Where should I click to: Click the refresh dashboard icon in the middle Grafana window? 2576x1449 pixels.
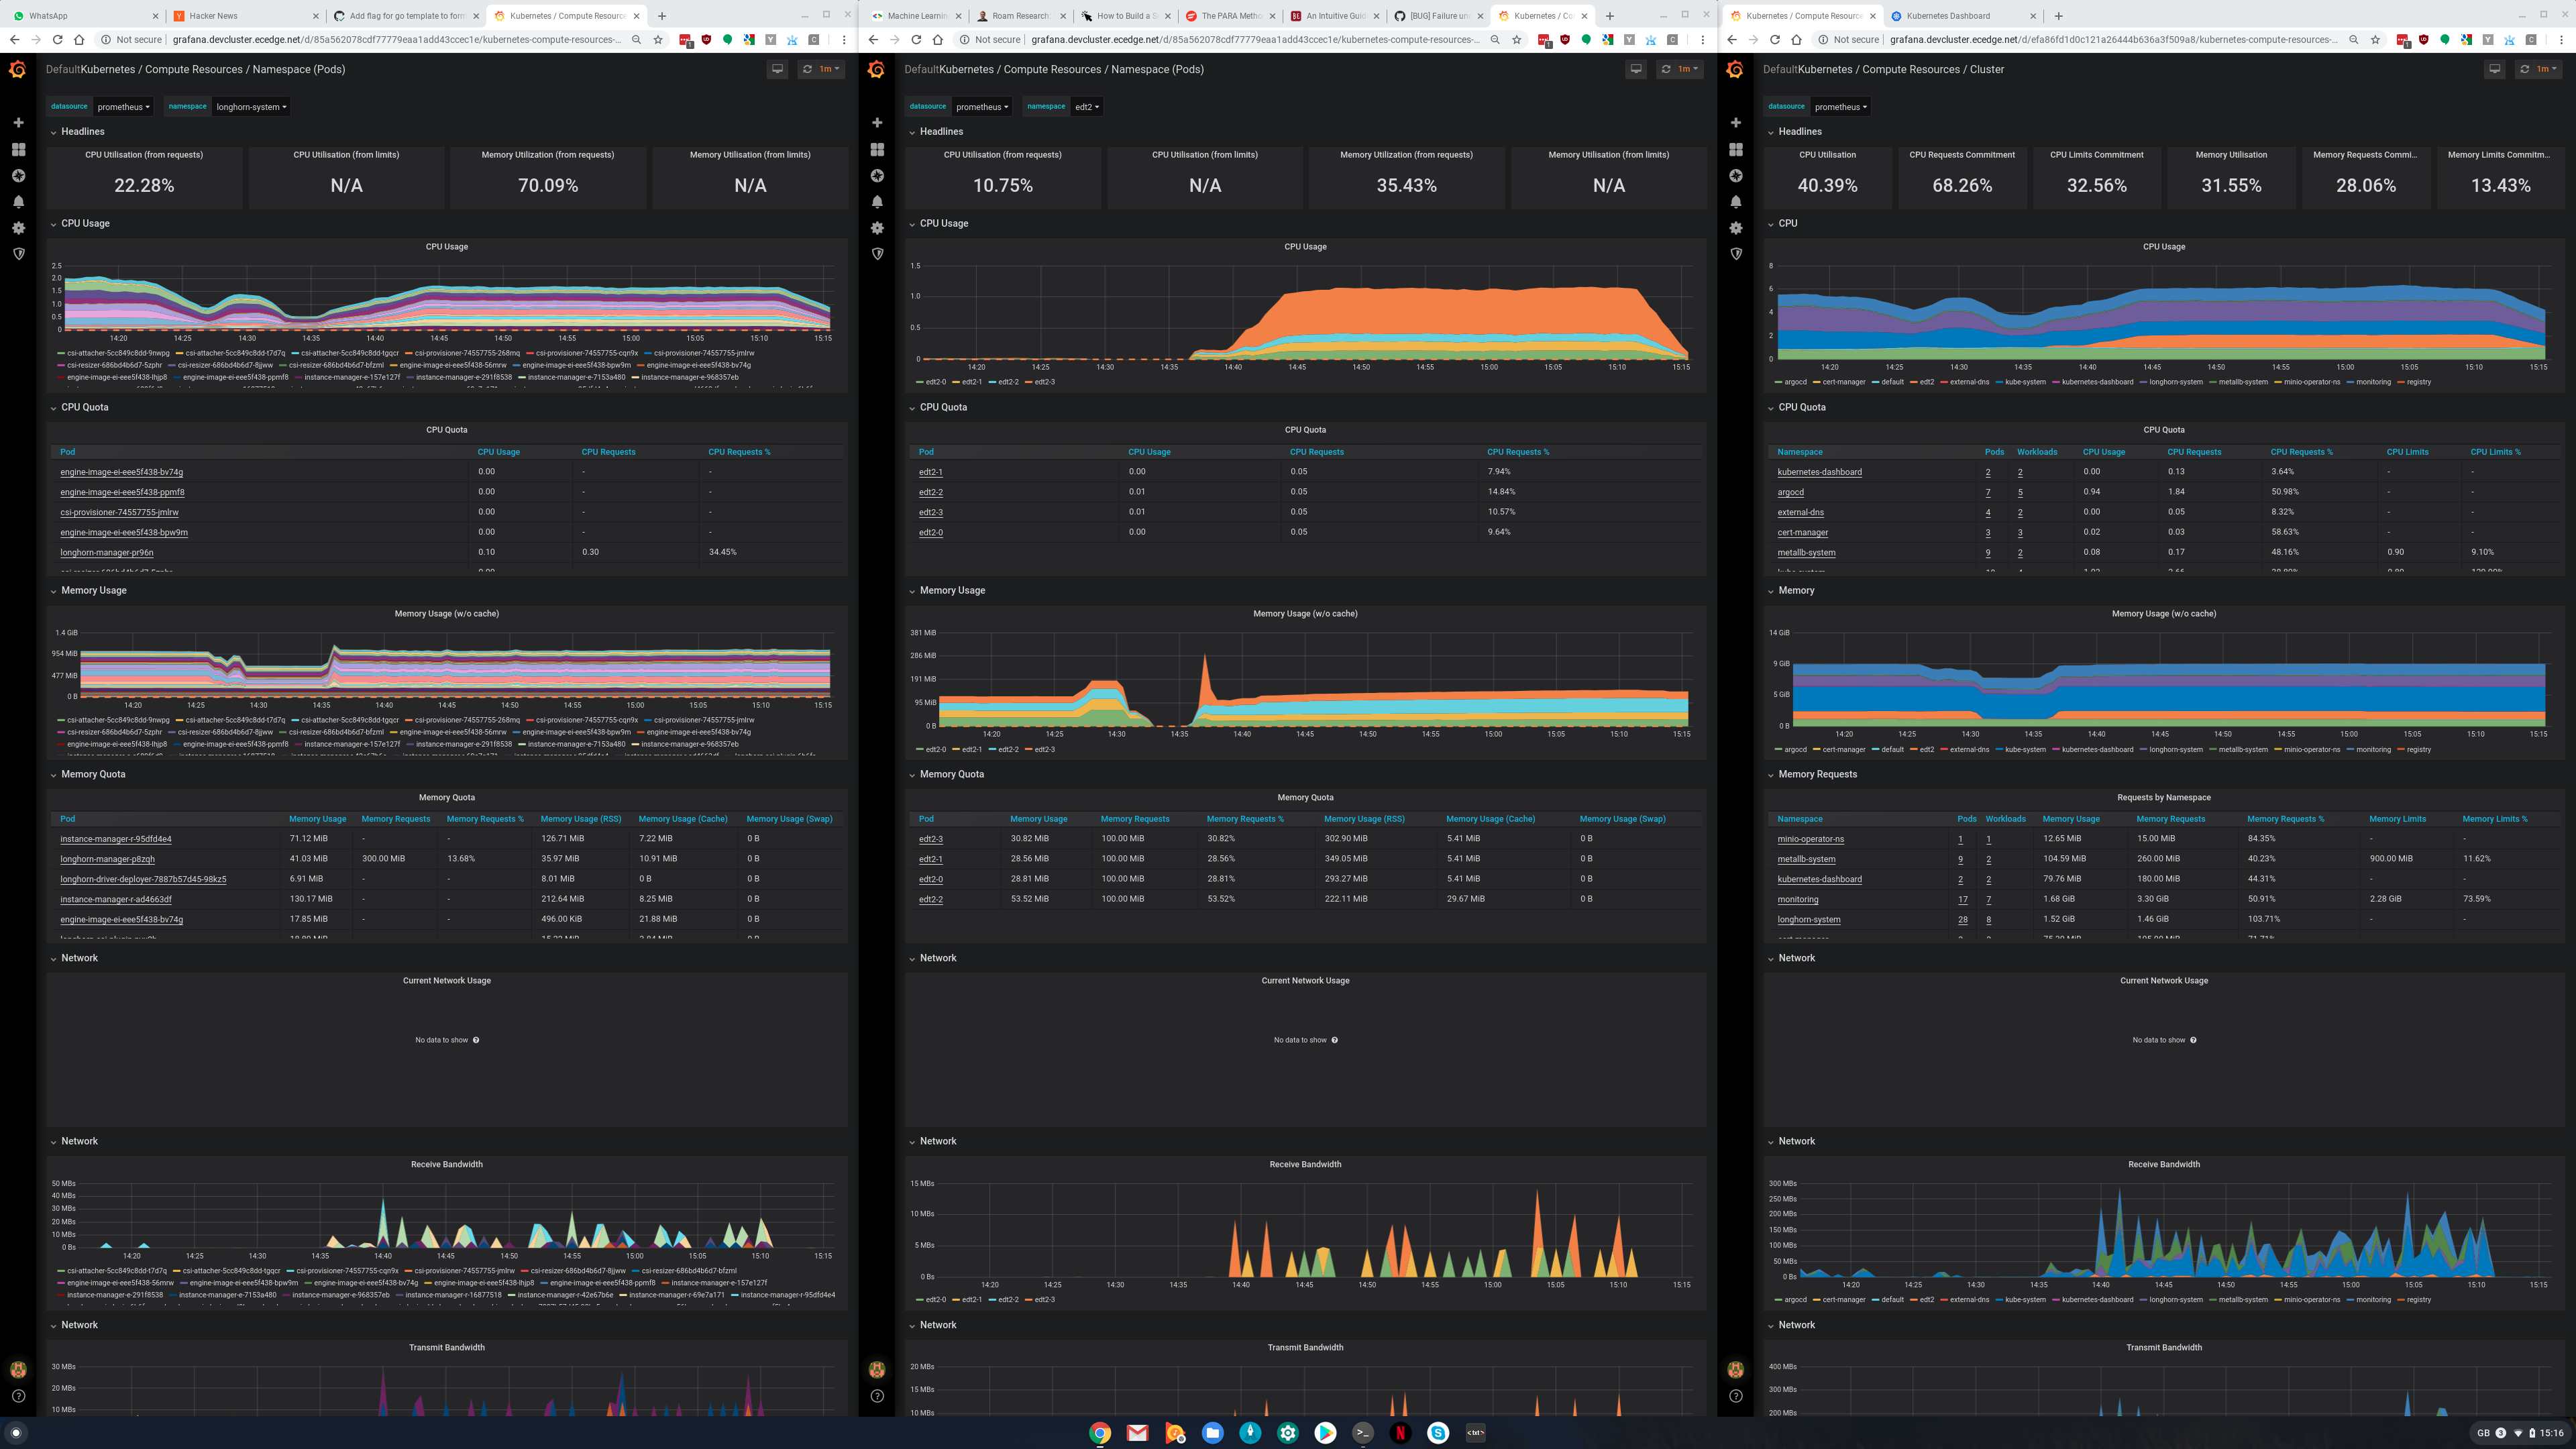pyautogui.click(x=1666, y=69)
